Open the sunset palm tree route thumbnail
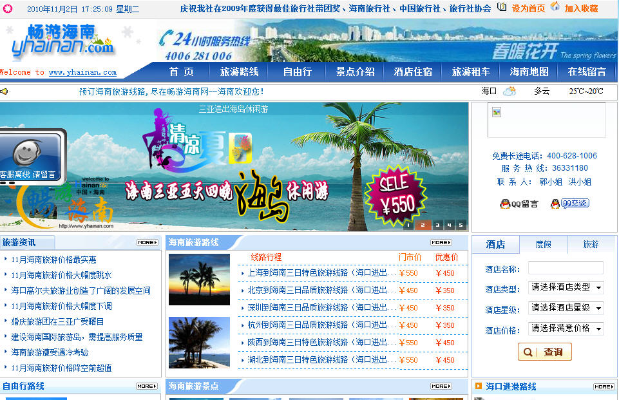 [199, 280]
